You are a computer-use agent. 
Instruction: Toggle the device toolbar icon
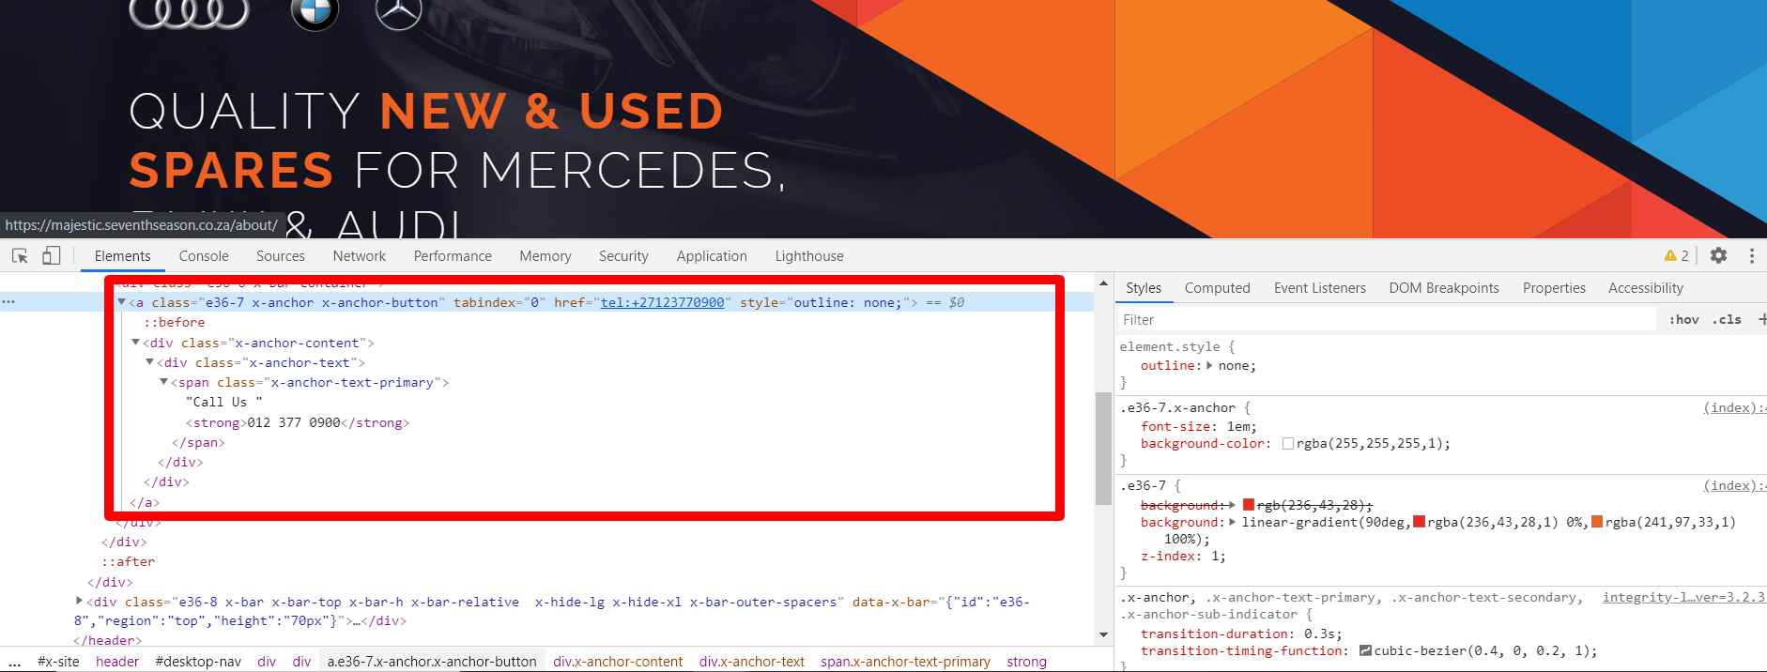pyautogui.click(x=52, y=255)
